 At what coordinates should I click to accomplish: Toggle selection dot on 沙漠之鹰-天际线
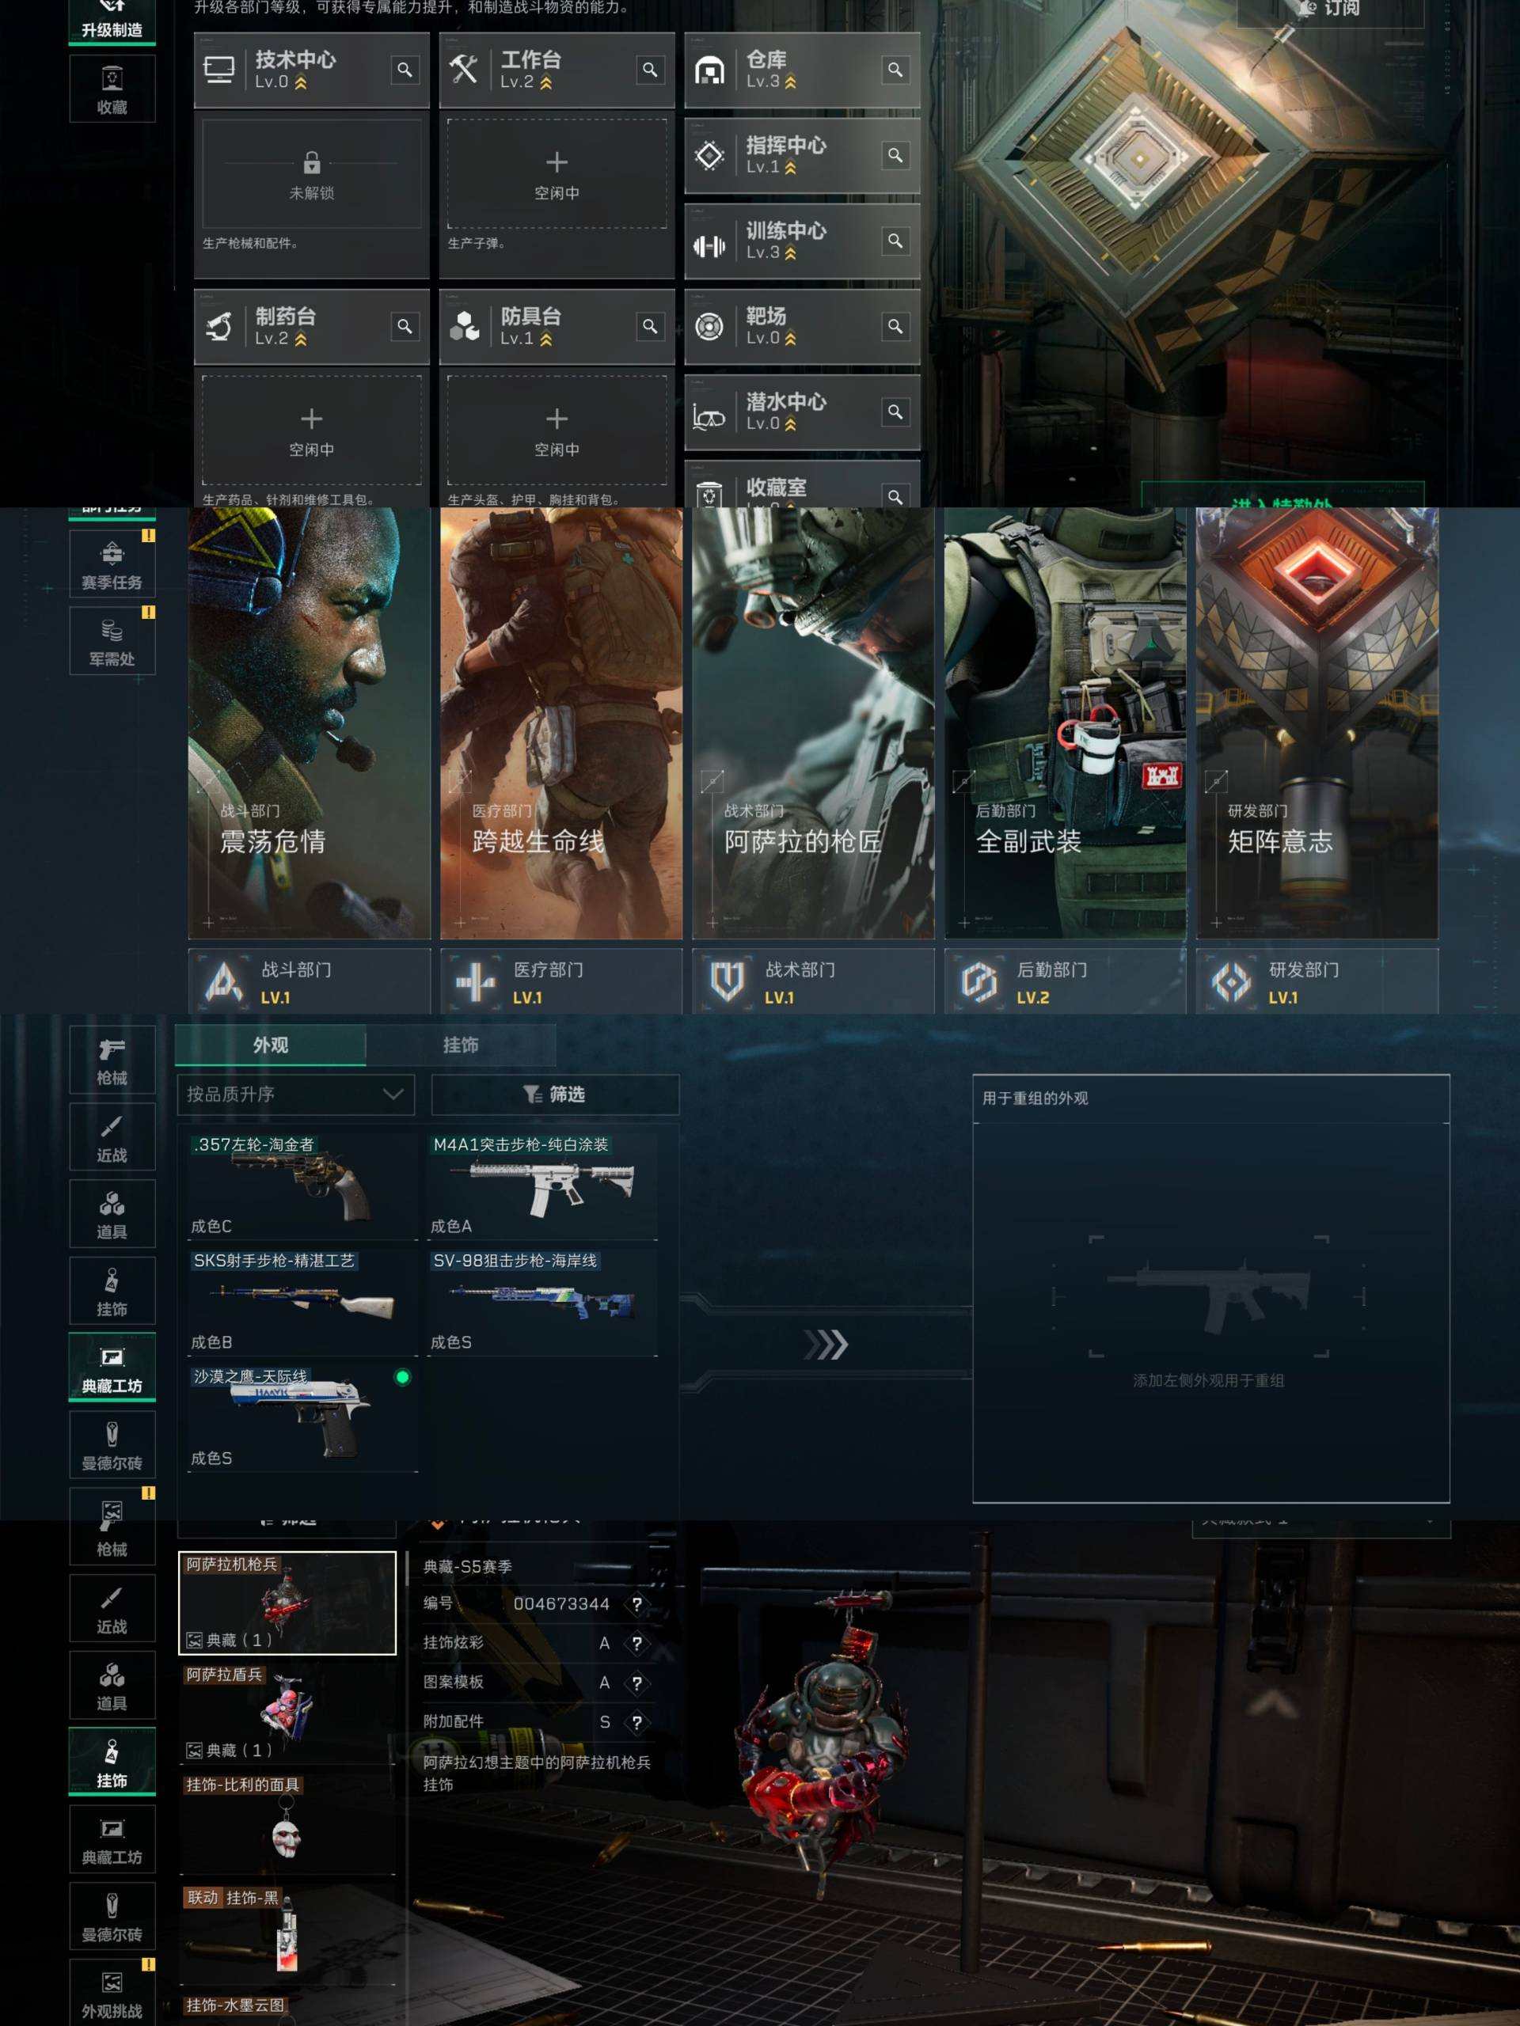tap(402, 1376)
